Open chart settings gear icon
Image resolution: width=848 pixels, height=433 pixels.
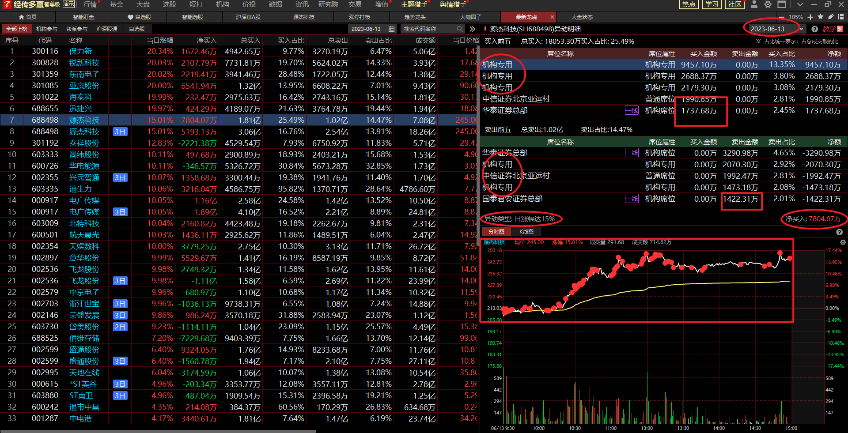(843, 242)
